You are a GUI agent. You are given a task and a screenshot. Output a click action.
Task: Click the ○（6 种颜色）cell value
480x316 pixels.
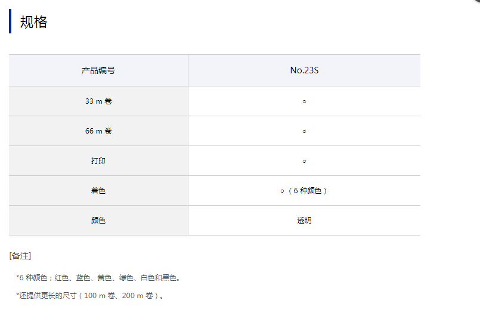tap(304, 191)
